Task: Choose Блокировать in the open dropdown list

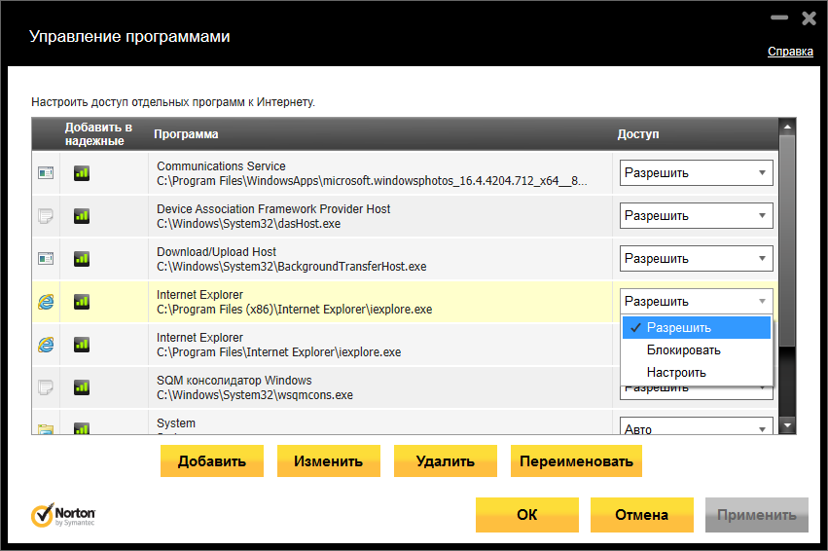Action: tap(696, 349)
